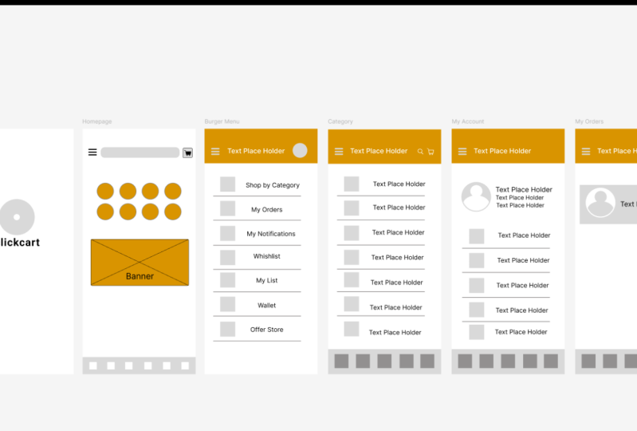Select the Homepage frame label

[96, 121]
